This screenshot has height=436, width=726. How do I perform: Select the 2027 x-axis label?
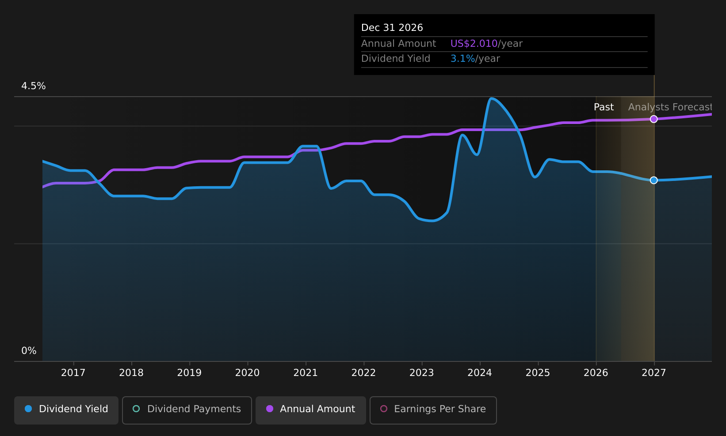pos(654,373)
